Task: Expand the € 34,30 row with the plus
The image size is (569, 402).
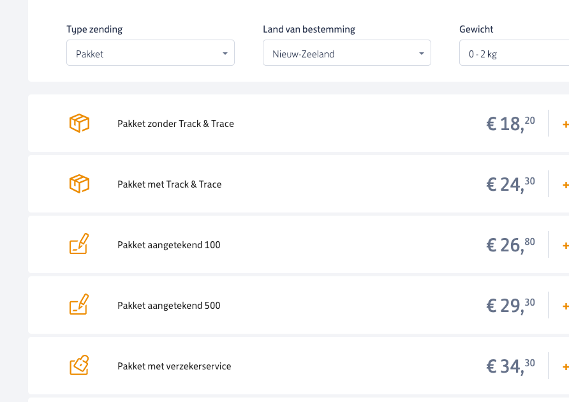Action: (565, 367)
